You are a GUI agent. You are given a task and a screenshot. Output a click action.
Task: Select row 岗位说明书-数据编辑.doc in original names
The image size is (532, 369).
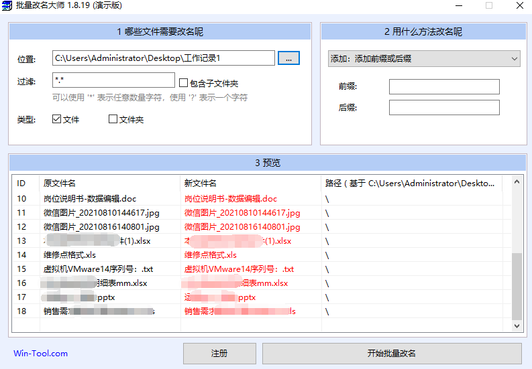[90, 198]
